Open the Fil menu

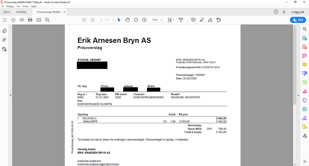[x=3, y=6]
